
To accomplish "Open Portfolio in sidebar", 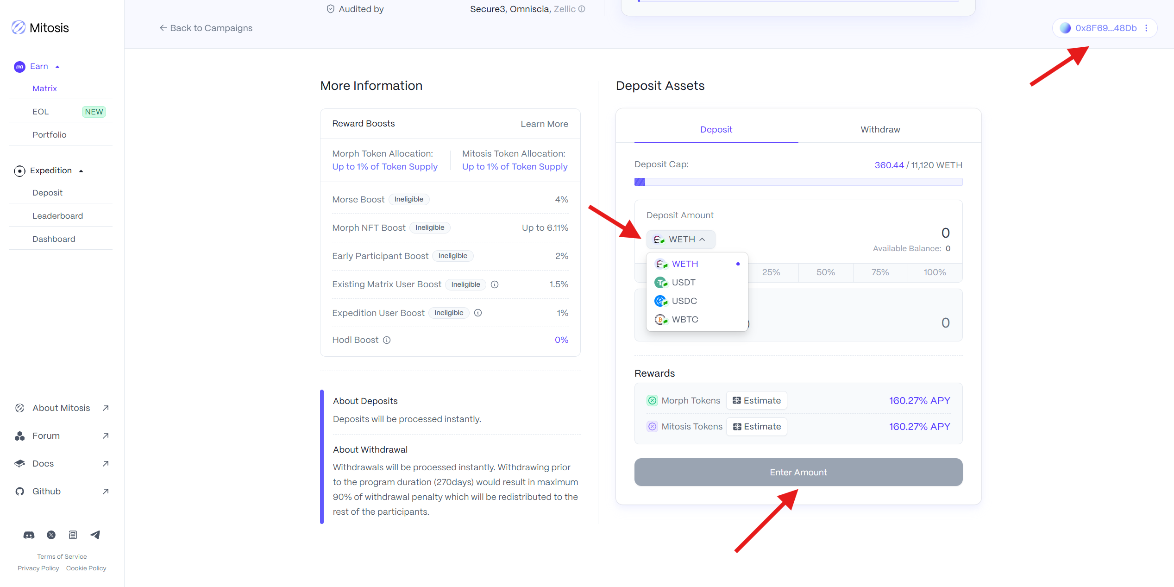I will coord(49,135).
